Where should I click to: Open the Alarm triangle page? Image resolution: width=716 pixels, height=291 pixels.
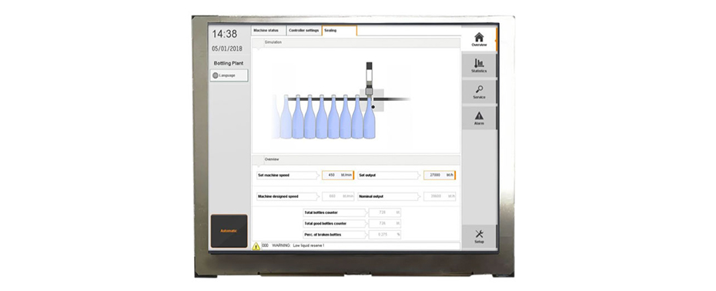pos(479,119)
